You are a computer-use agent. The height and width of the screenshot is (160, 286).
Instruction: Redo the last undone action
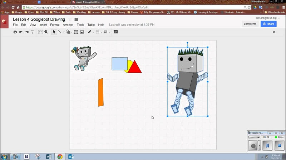pos(27,32)
